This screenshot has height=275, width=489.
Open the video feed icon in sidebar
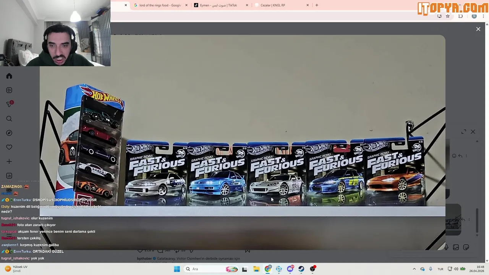[9, 90]
